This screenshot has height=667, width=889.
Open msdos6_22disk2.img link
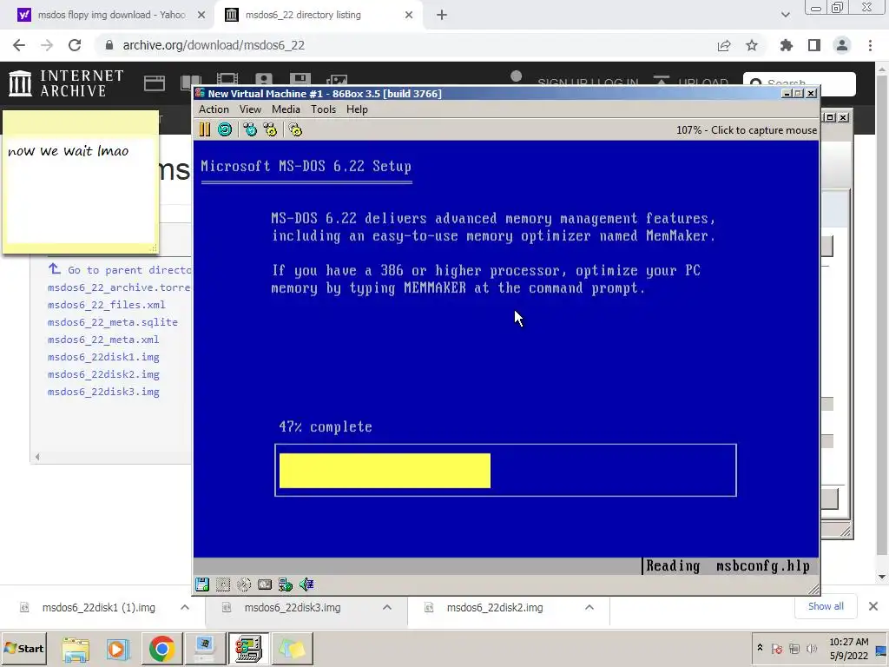tap(103, 374)
